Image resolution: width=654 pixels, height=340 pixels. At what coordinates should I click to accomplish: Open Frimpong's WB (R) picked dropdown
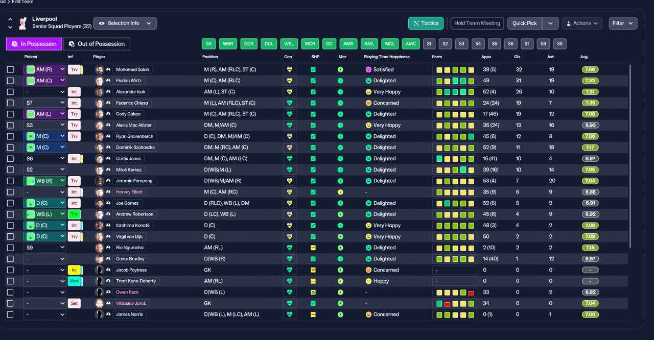pyautogui.click(x=44, y=181)
